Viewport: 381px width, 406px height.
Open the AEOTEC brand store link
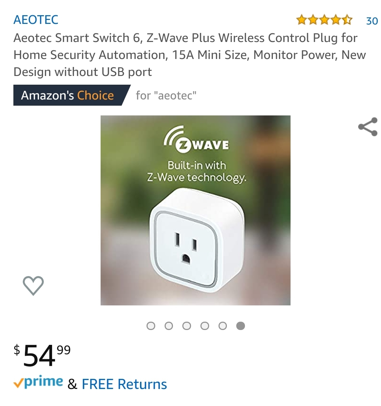(36, 20)
